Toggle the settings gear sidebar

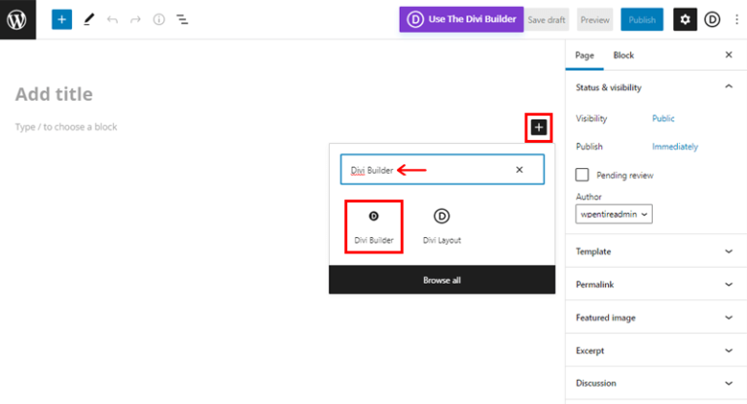(685, 19)
